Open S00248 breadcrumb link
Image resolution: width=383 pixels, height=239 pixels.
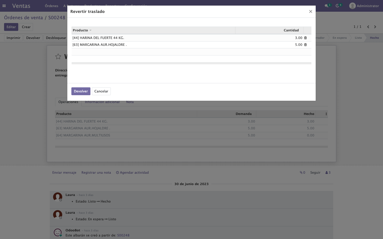[x=57, y=17]
